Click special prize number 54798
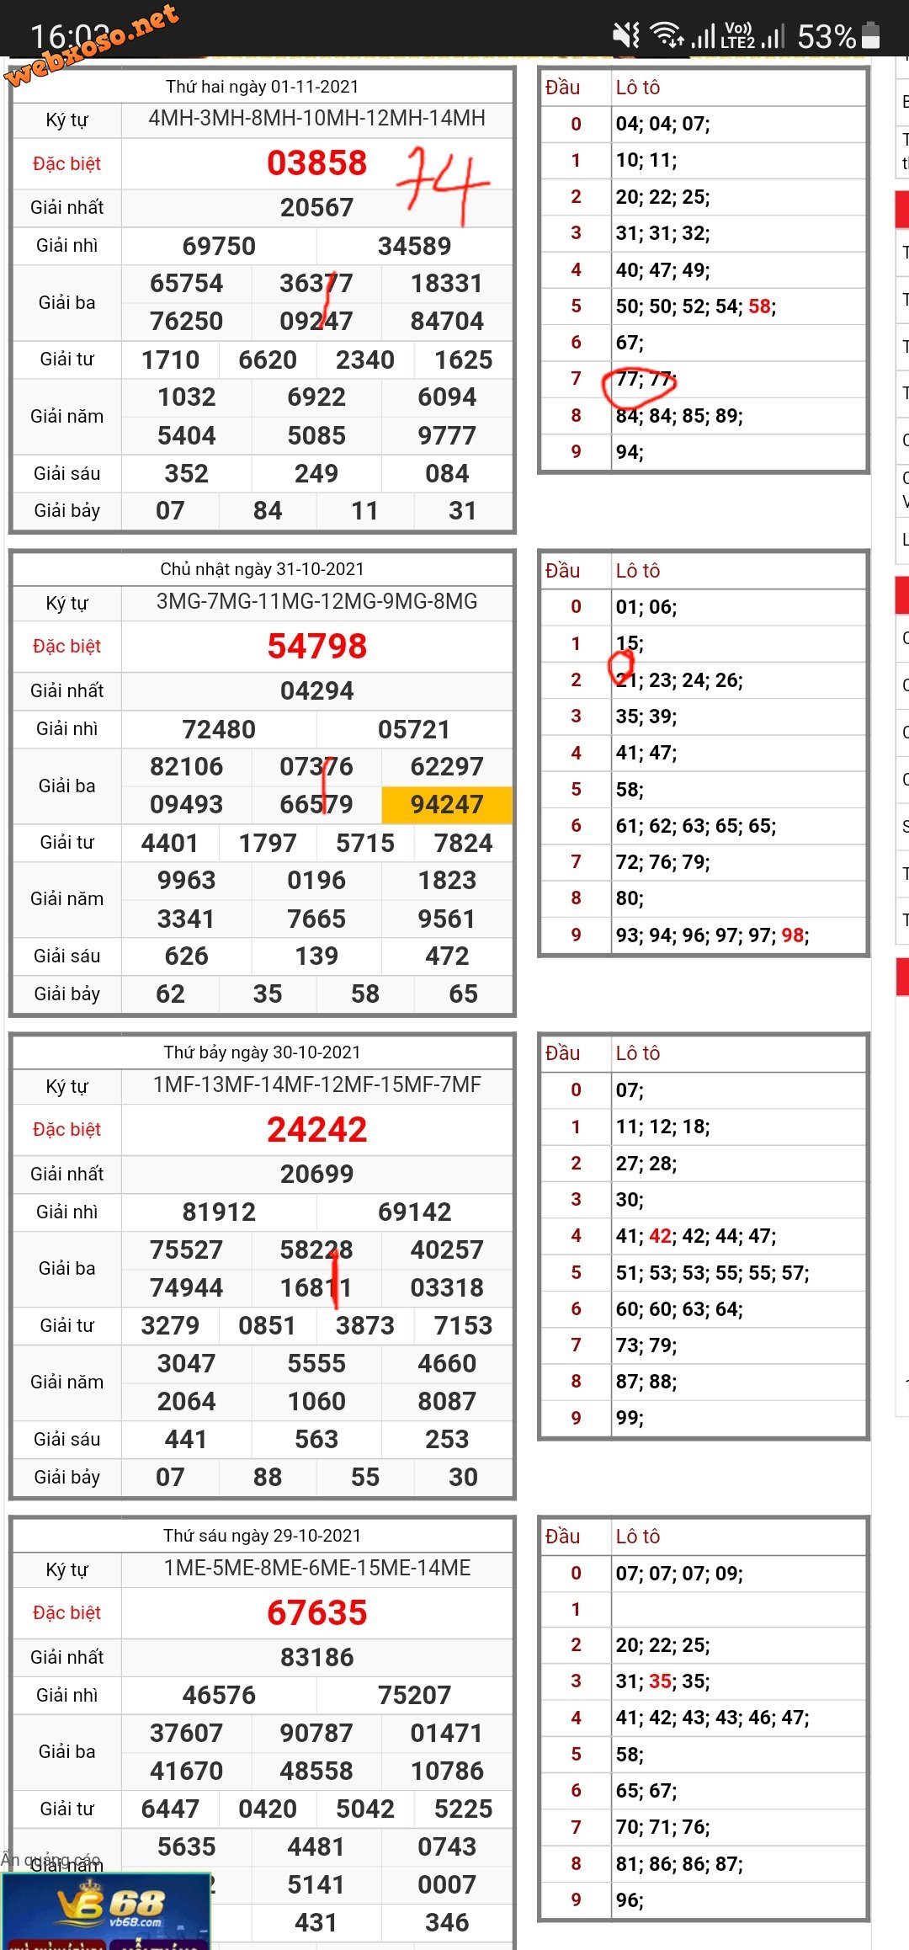 pyautogui.click(x=316, y=647)
